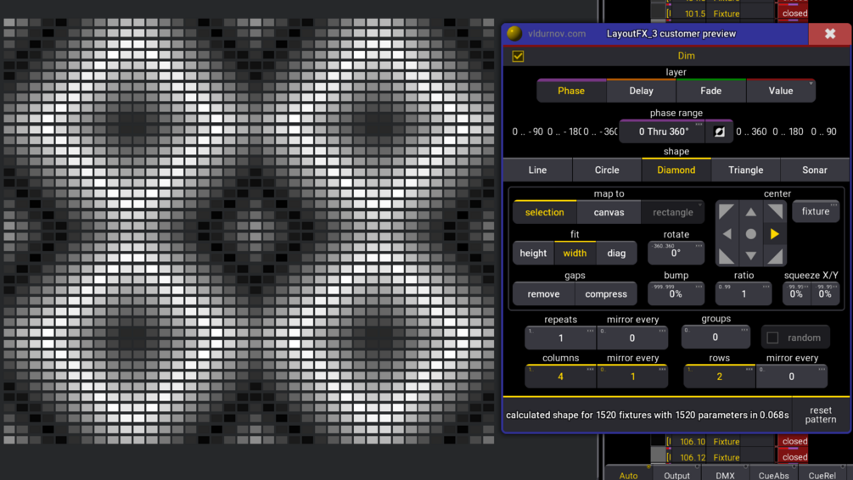Apply the 0 .. 180 phase preset
The image size is (853, 480).
(x=788, y=131)
